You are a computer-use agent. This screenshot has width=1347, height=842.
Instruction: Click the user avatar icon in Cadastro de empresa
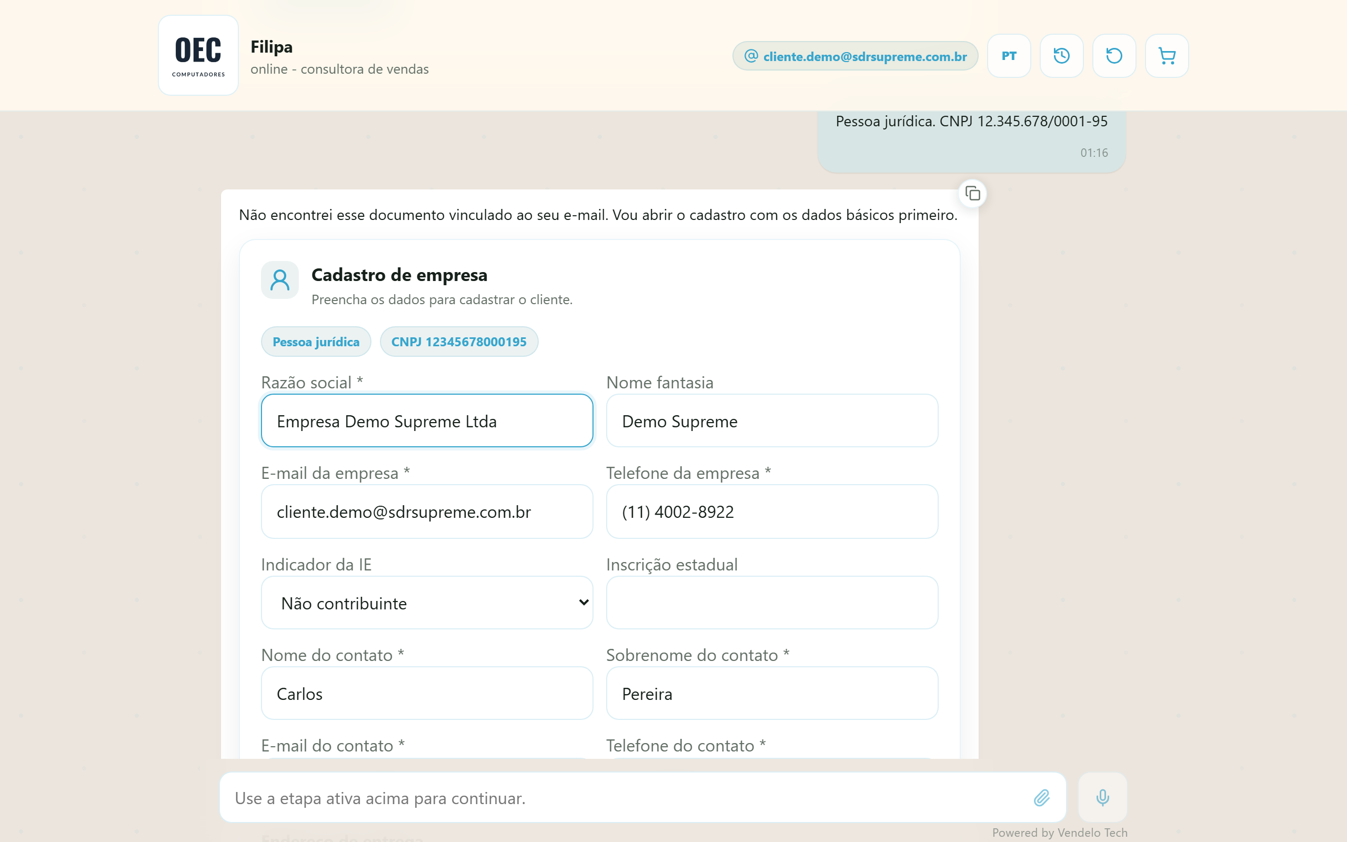tap(279, 280)
